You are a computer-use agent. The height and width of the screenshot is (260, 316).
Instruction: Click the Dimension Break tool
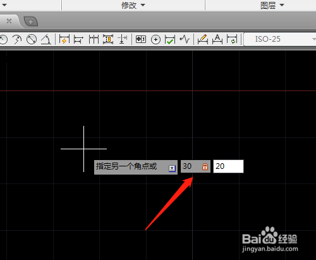point(123,39)
